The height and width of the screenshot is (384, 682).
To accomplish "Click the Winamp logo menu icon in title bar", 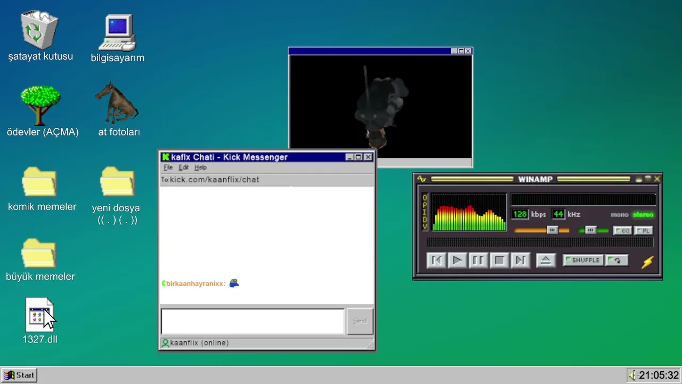I will point(422,179).
